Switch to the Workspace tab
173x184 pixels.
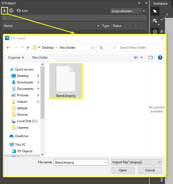(160, 3)
